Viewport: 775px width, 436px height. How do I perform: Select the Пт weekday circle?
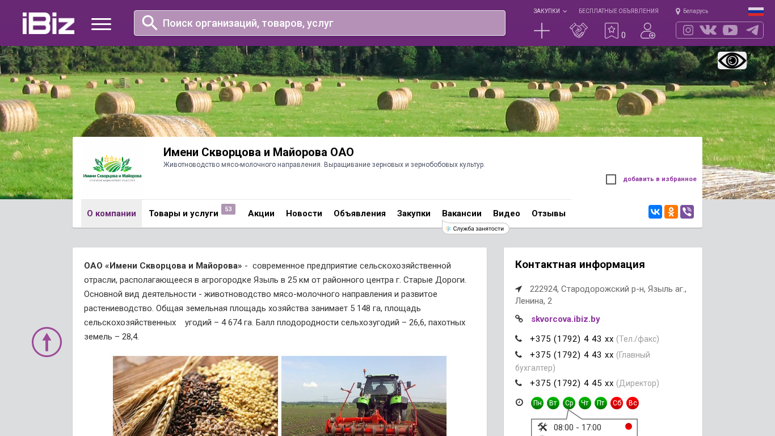(x=601, y=403)
